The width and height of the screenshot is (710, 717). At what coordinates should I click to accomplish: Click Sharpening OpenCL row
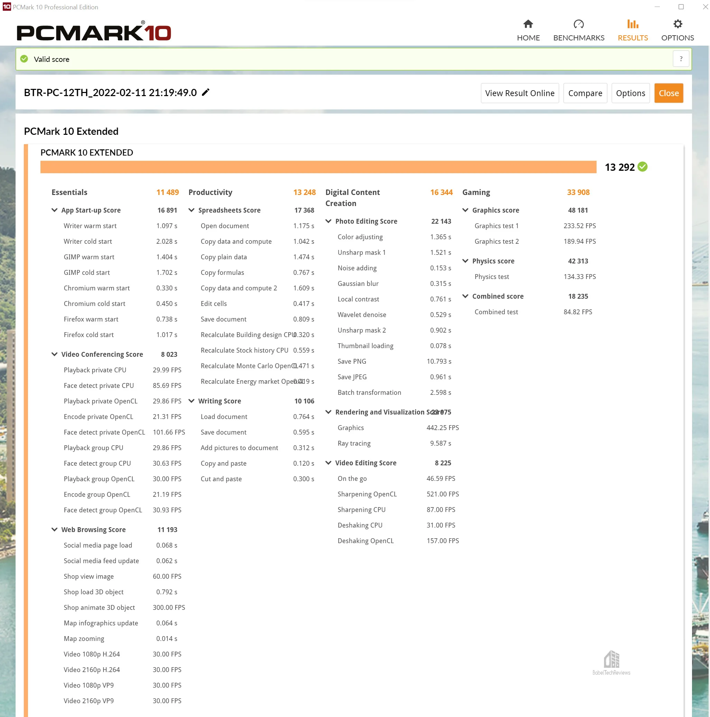(x=398, y=494)
